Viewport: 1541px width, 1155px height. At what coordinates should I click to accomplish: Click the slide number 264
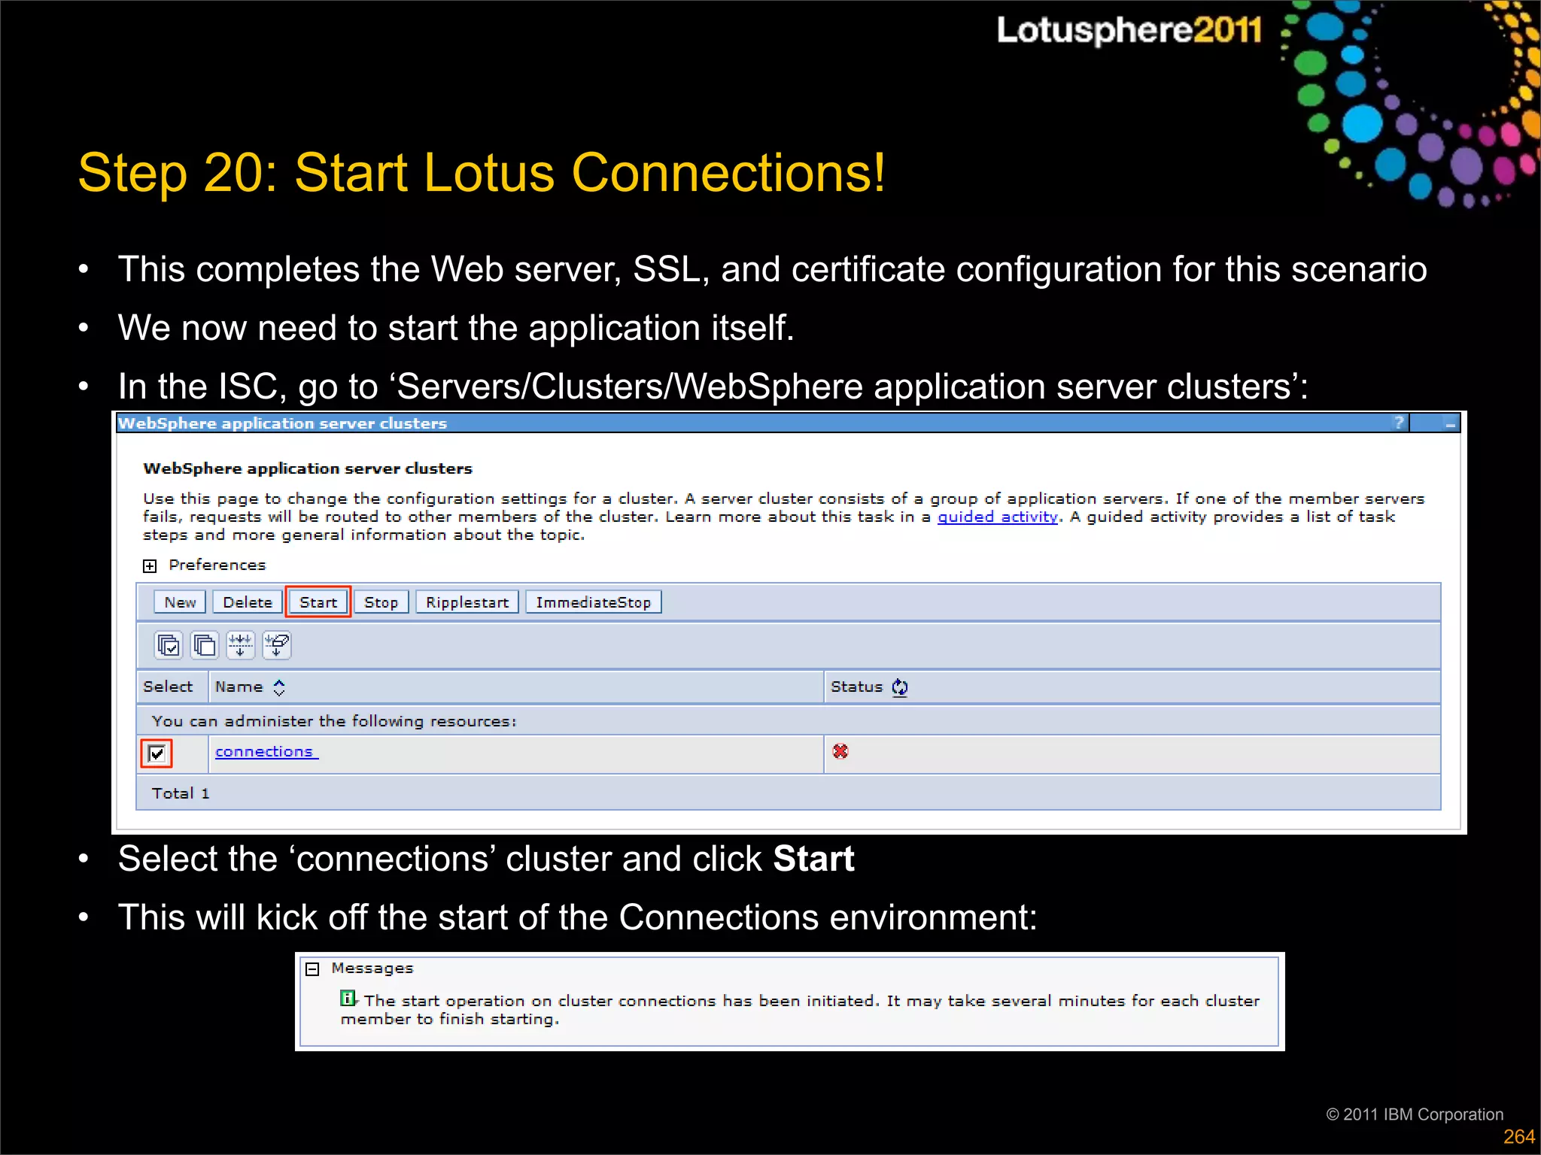click(1519, 1137)
